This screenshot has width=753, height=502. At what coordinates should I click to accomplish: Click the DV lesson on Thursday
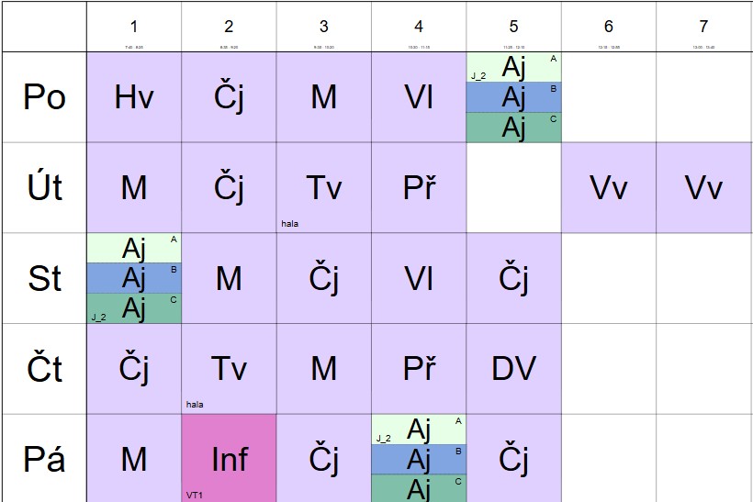click(x=513, y=368)
